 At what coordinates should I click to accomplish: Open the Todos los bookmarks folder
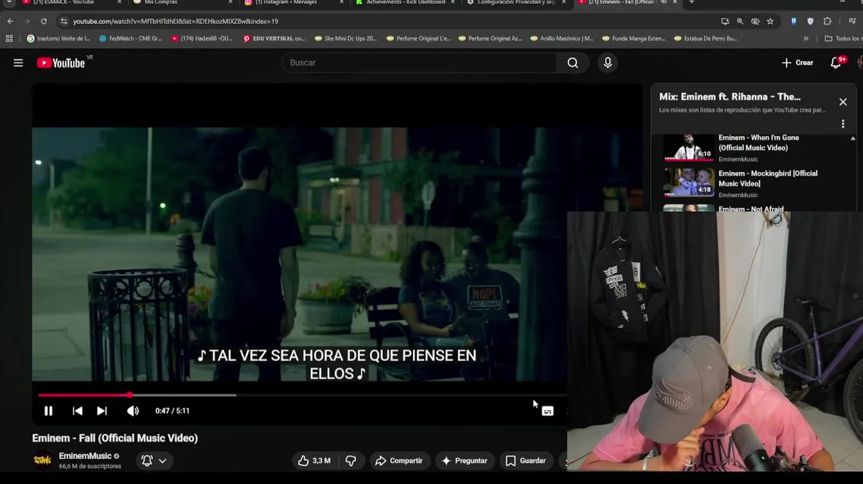[843, 38]
